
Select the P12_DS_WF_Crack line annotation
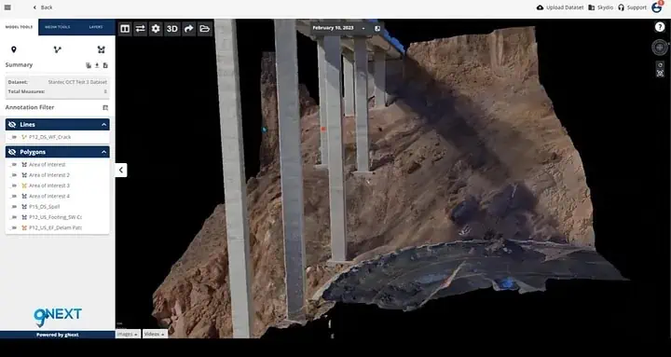[49, 137]
